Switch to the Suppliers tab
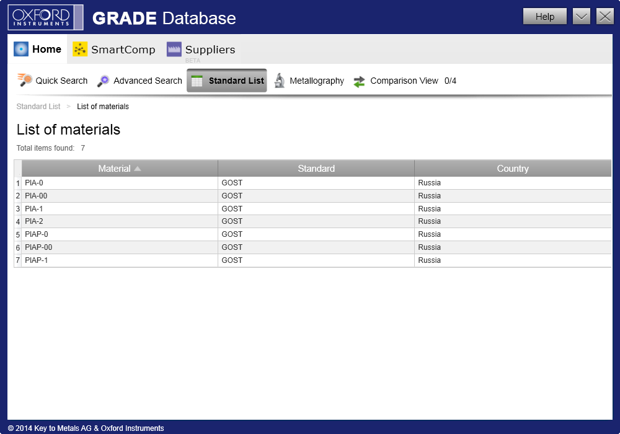 pyautogui.click(x=201, y=50)
